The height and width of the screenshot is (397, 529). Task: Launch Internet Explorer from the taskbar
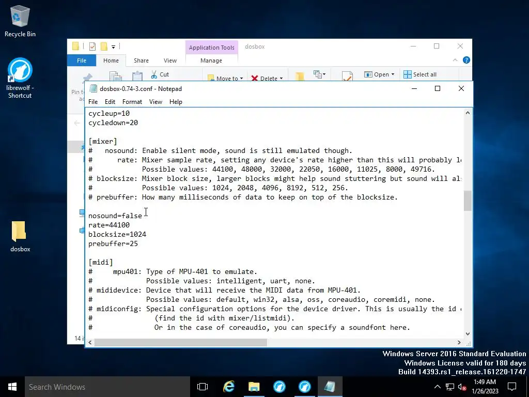tap(229, 387)
